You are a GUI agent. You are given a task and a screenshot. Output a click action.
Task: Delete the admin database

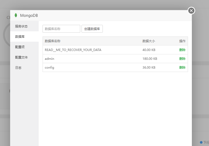182,59
